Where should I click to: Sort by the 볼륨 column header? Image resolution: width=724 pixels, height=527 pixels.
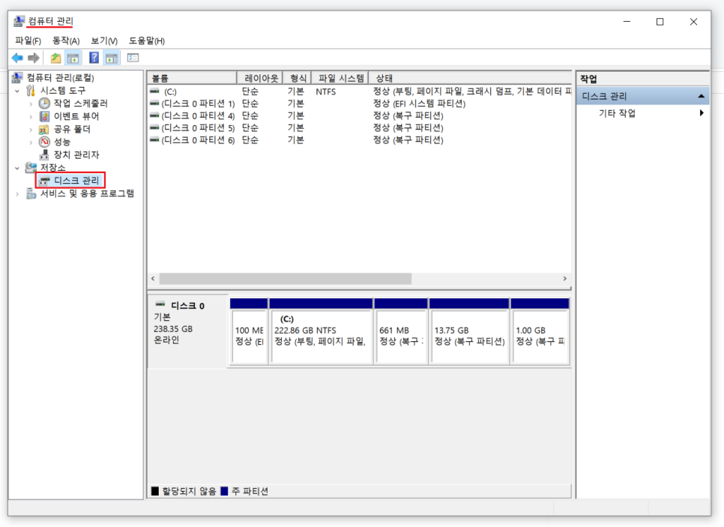192,78
